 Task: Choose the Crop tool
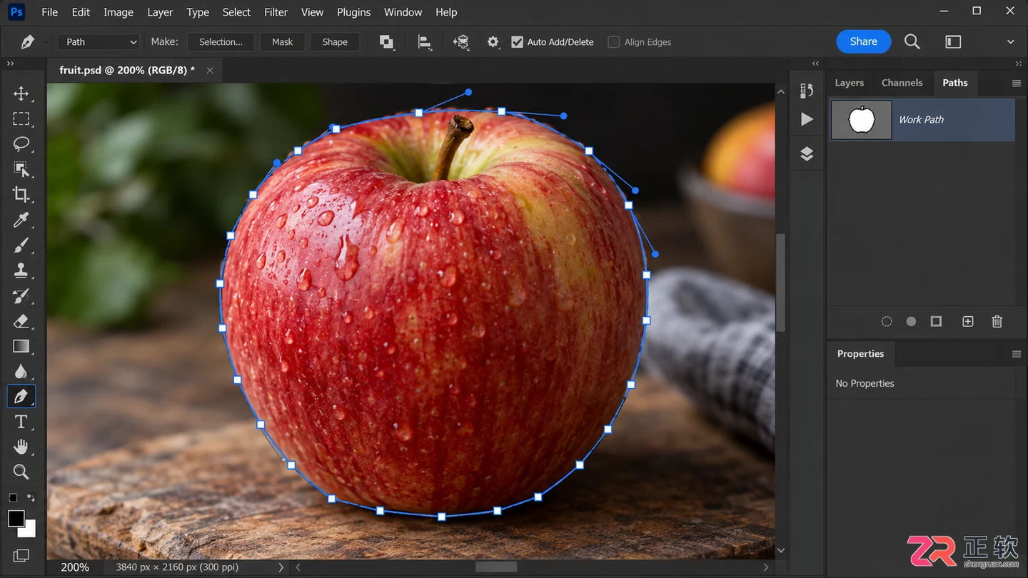pos(21,194)
